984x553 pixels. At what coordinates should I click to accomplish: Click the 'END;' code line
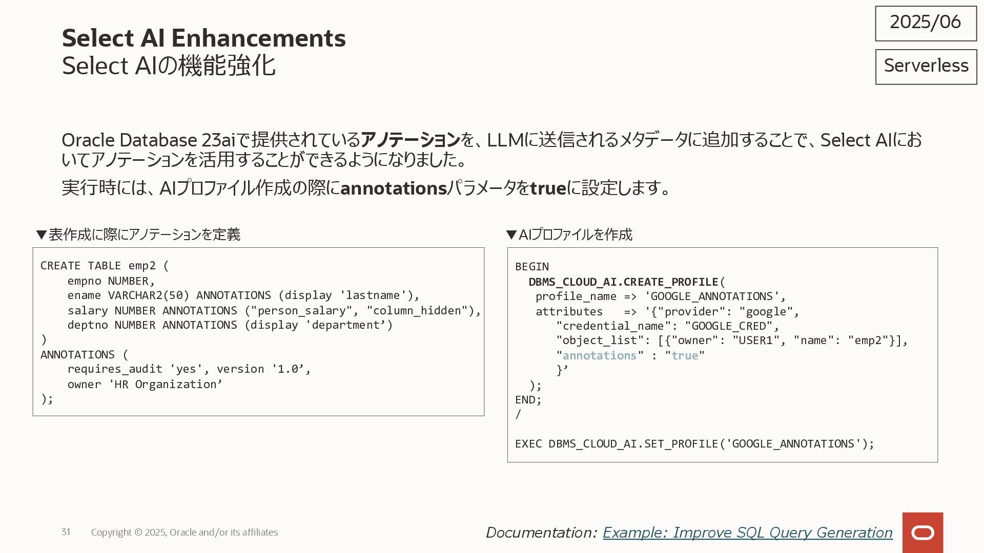(x=528, y=400)
